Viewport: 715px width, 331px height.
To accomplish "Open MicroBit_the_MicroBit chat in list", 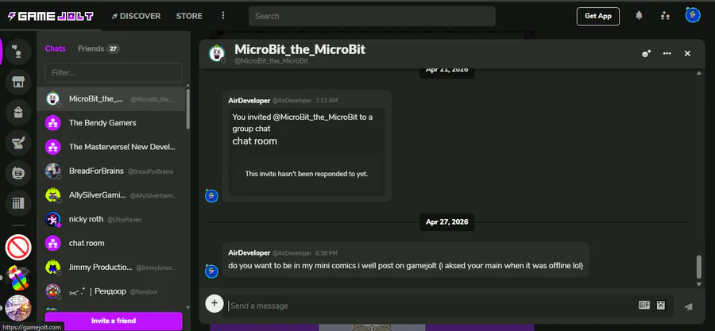I will 111,98.
